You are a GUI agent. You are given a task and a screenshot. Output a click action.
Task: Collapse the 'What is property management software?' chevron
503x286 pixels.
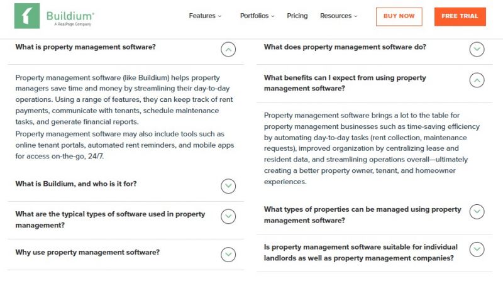point(228,50)
